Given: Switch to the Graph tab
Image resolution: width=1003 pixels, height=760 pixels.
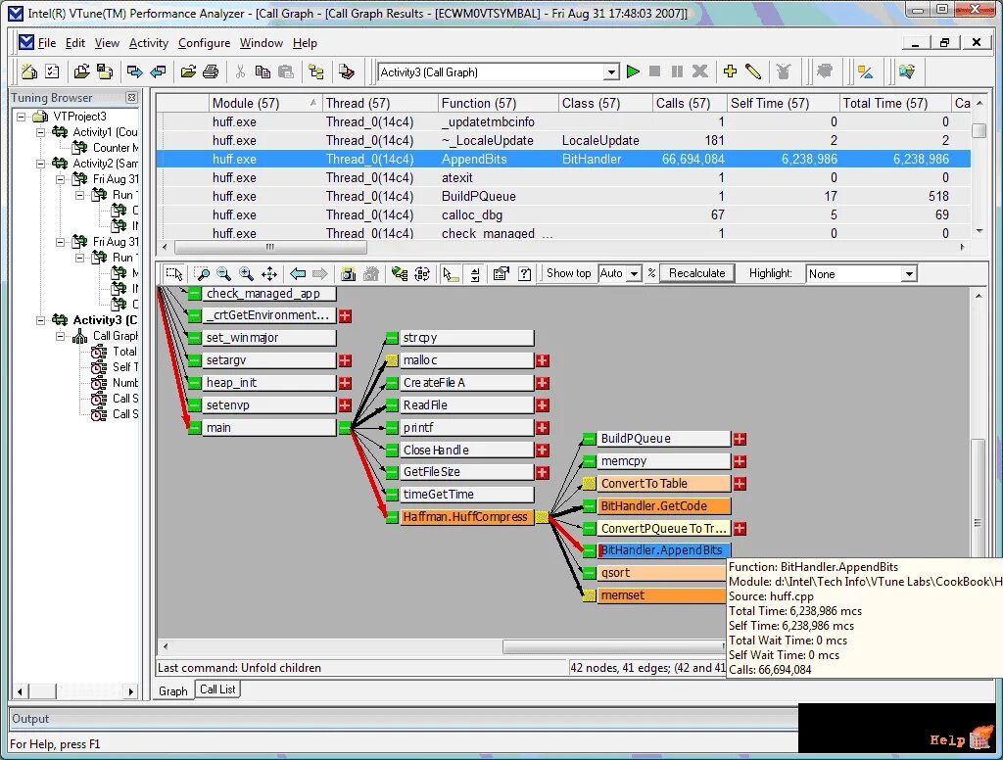Looking at the screenshot, I should 172,690.
